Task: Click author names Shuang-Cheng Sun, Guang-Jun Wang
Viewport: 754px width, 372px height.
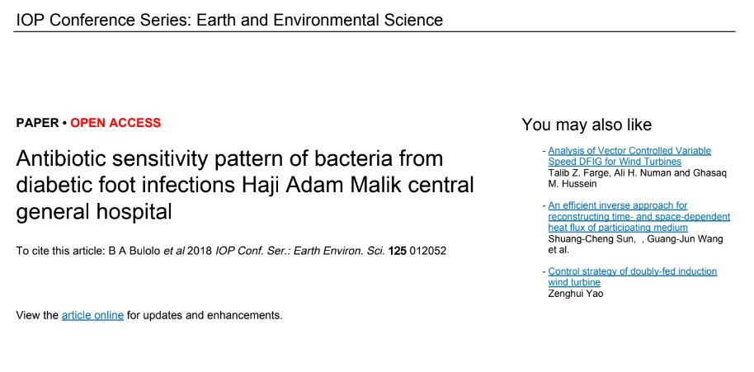Action: pyautogui.click(x=635, y=238)
